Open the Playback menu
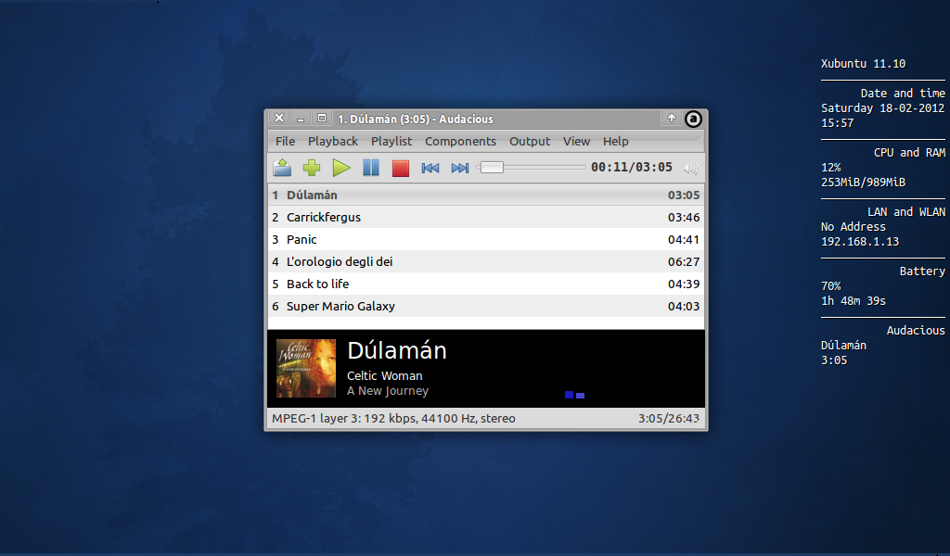950x556 pixels. coord(333,141)
